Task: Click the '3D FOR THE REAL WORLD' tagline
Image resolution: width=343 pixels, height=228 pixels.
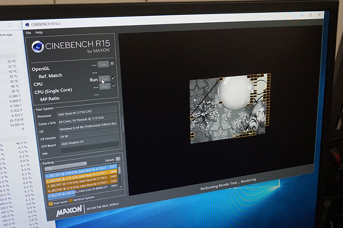Action: point(102,206)
